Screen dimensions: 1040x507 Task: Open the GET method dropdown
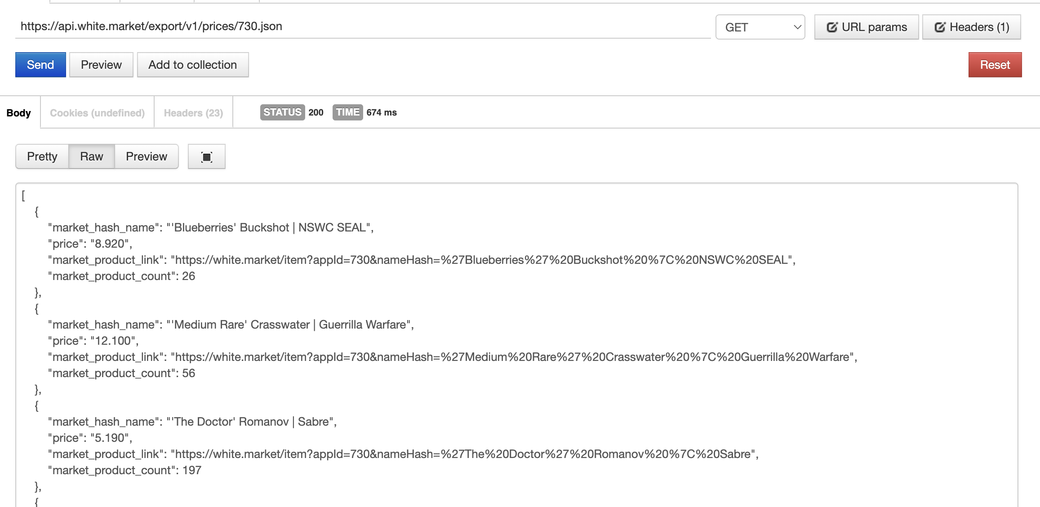click(x=760, y=27)
